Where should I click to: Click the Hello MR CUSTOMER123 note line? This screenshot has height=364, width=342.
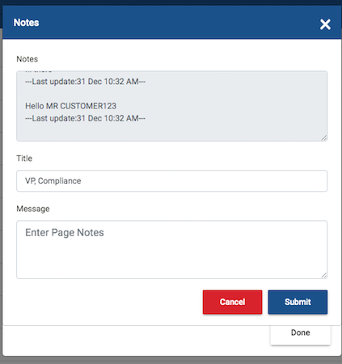[x=70, y=106]
